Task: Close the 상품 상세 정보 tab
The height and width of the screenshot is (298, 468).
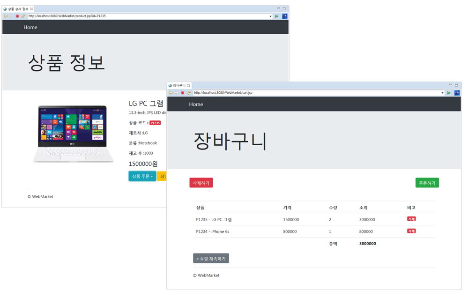Action: [x=31, y=9]
